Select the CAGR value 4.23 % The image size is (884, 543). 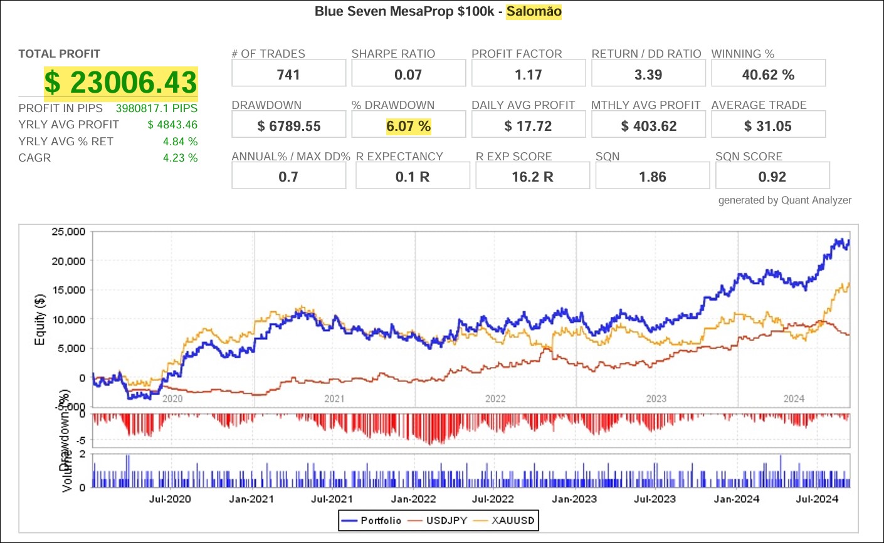click(x=181, y=158)
